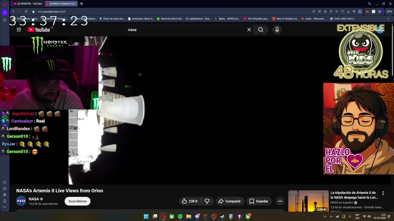The image size is (394, 221).
Task: Open the sidebar three-dots more menu
Action: 5,207
